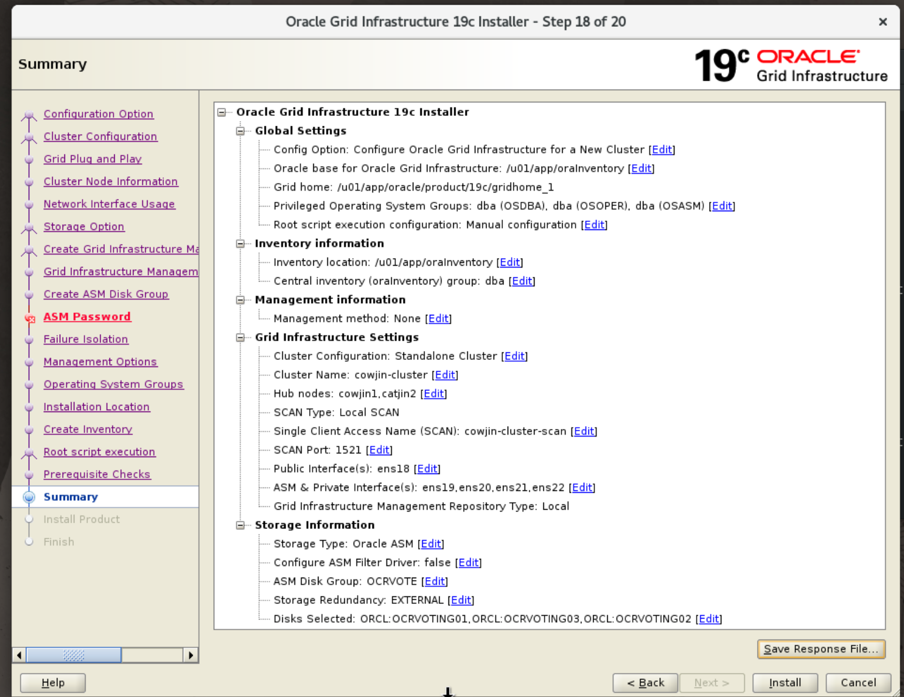Screen dimensions: 904x697
Task: Edit the Storage Redundancy EXTERNAL
Action: click(x=461, y=600)
